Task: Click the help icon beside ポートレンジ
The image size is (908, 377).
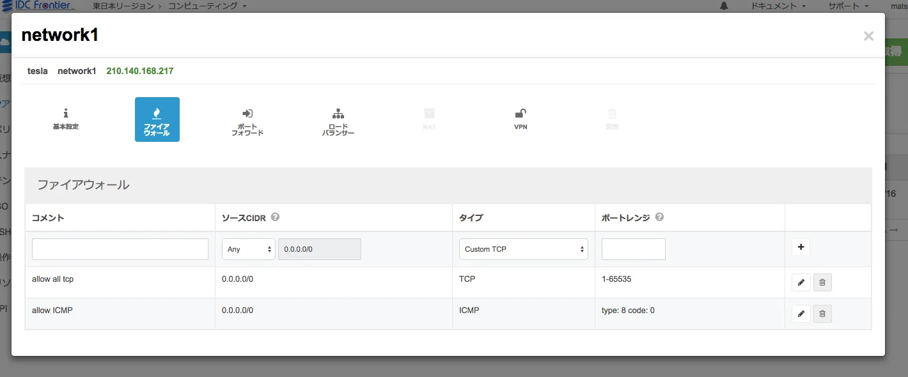Action: pyautogui.click(x=659, y=217)
